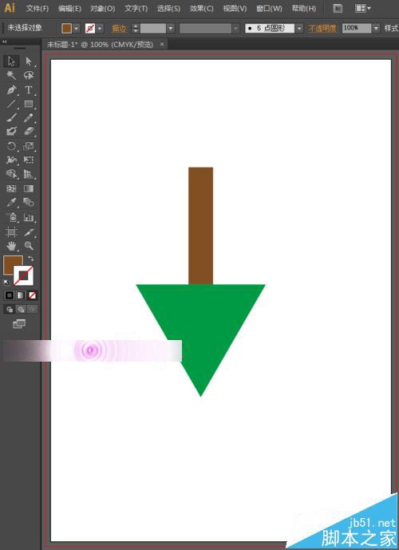
Task: Select the Rotate tool
Action: click(x=11, y=146)
